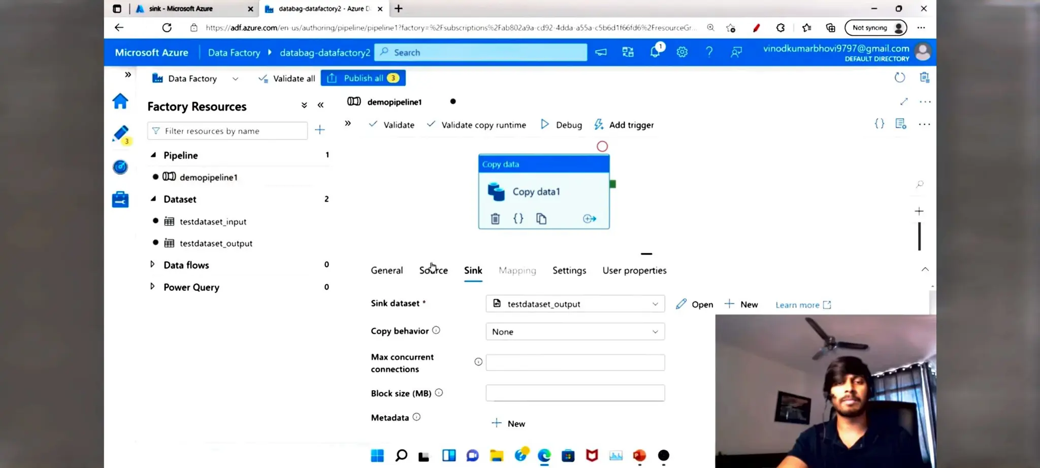The width and height of the screenshot is (1040, 468).
Task: Search the canvas with magnifier icon
Action: pos(920,184)
